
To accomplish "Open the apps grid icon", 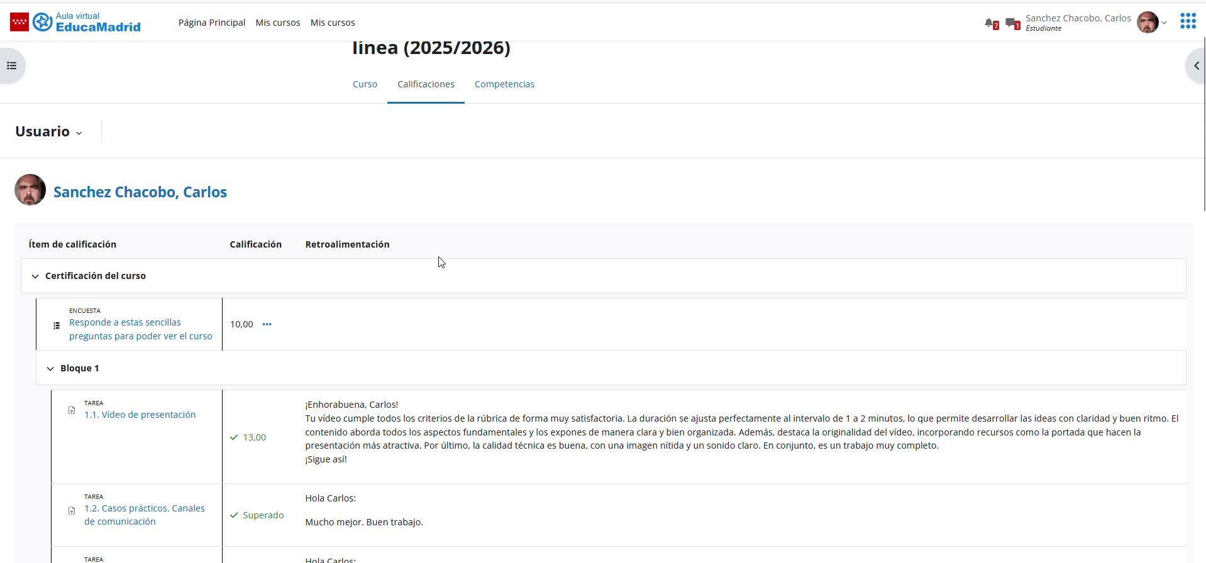I will pos(1188,21).
